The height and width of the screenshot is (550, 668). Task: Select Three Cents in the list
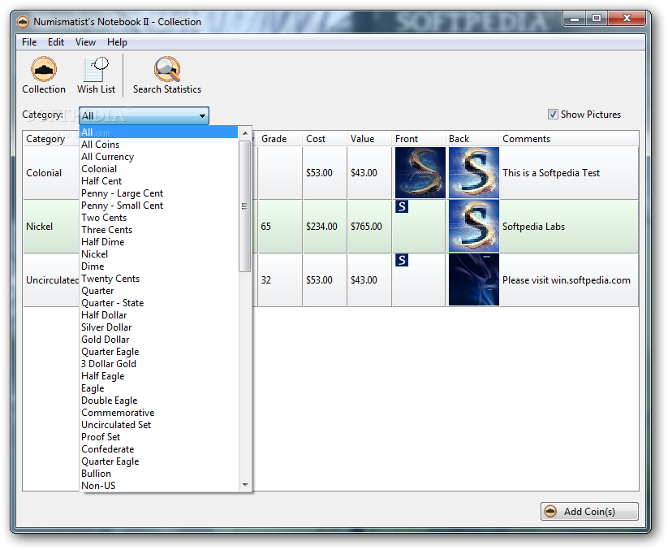pyautogui.click(x=158, y=230)
